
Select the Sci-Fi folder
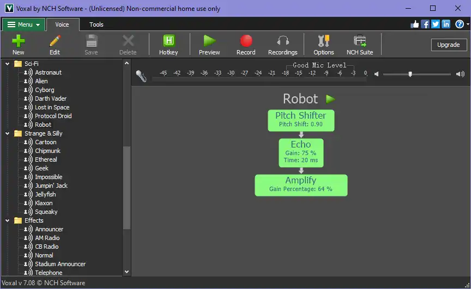32,64
